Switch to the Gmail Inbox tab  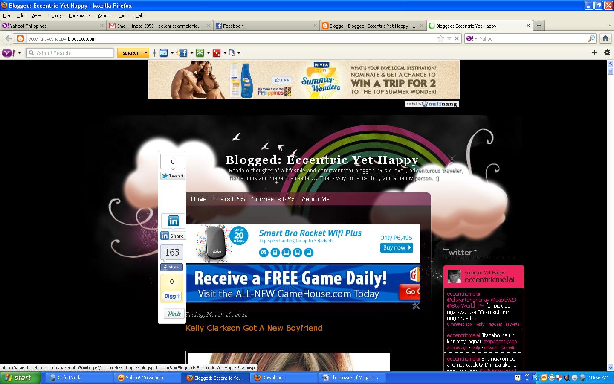click(159, 26)
